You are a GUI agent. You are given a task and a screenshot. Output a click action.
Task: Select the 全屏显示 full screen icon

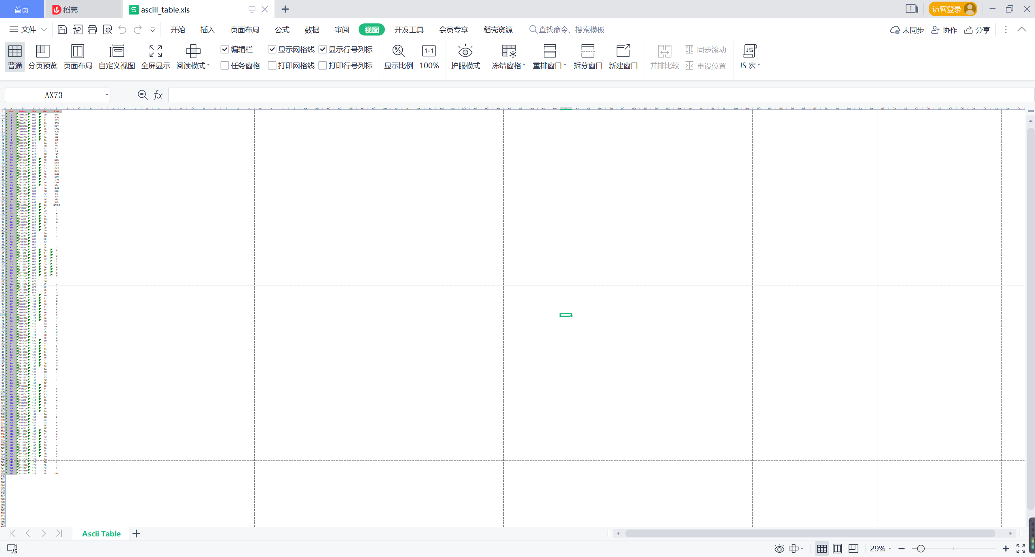[x=155, y=51]
